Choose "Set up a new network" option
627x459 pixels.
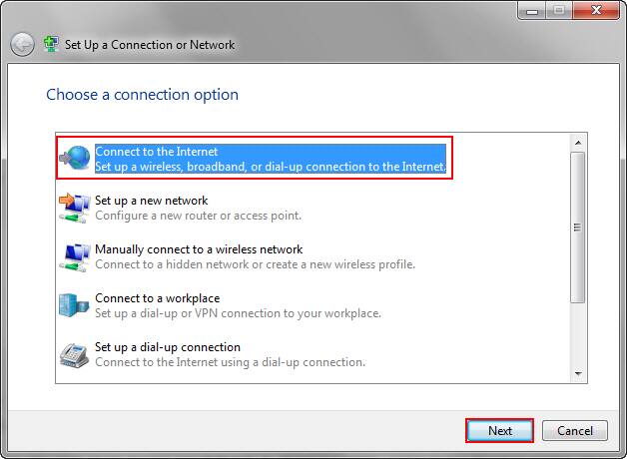click(x=151, y=201)
